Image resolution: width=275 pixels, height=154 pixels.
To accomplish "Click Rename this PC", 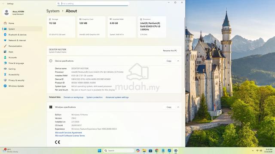I will [170, 50].
